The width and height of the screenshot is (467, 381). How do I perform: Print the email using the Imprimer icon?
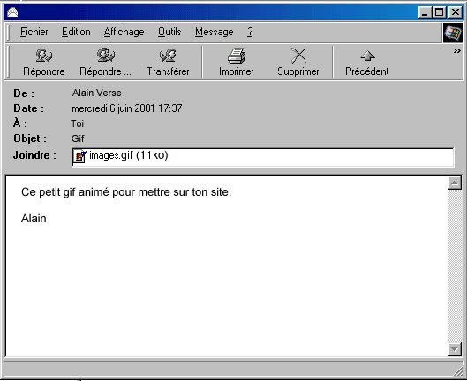237,56
